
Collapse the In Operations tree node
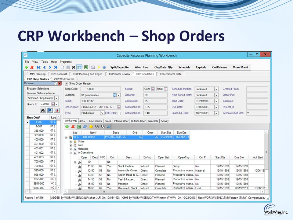(x=71, y=153)
